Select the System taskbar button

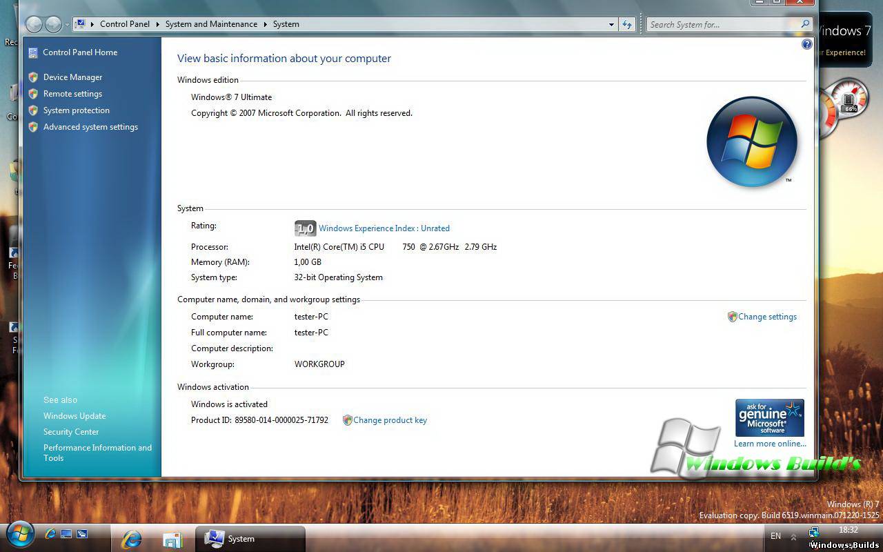coord(250,538)
